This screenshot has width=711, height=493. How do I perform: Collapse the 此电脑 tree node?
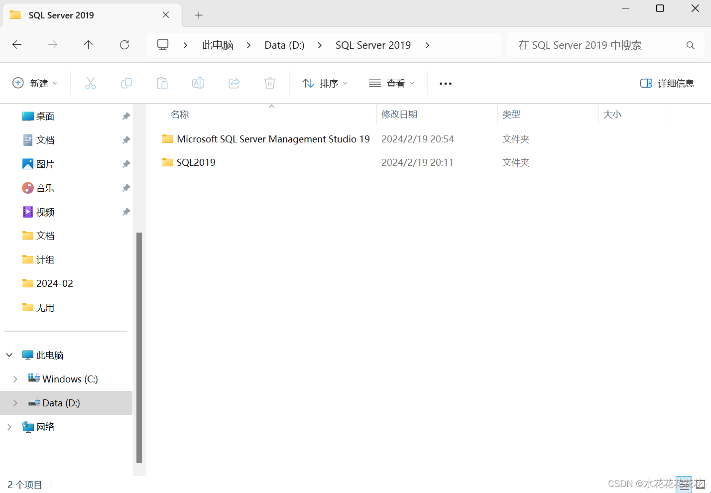click(x=9, y=355)
